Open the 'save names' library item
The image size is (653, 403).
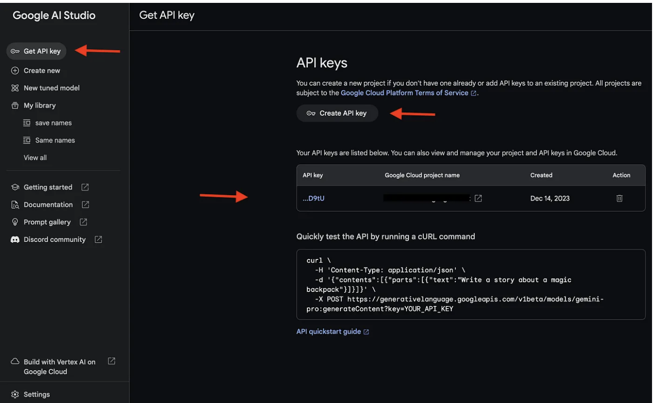(53, 123)
